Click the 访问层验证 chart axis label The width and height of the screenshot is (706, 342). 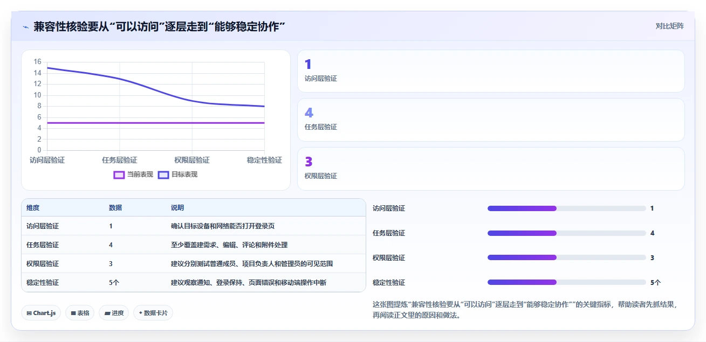point(47,160)
